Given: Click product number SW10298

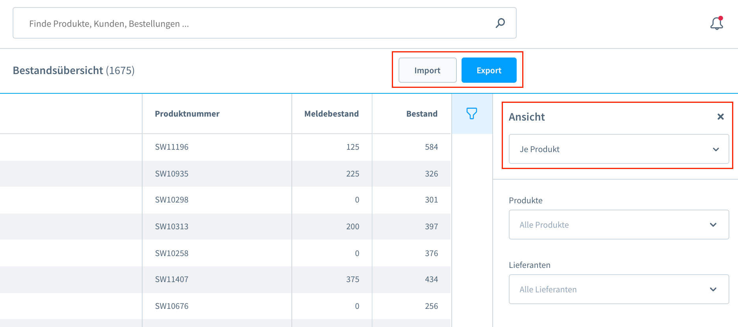Looking at the screenshot, I should [x=172, y=200].
